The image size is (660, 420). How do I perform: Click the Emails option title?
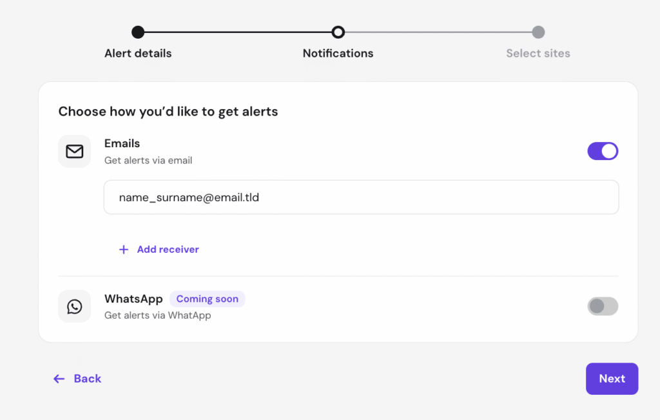[x=122, y=143]
